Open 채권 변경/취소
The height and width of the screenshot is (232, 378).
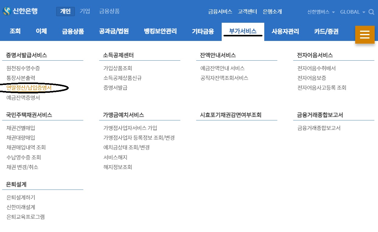pyautogui.click(x=23, y=167)
